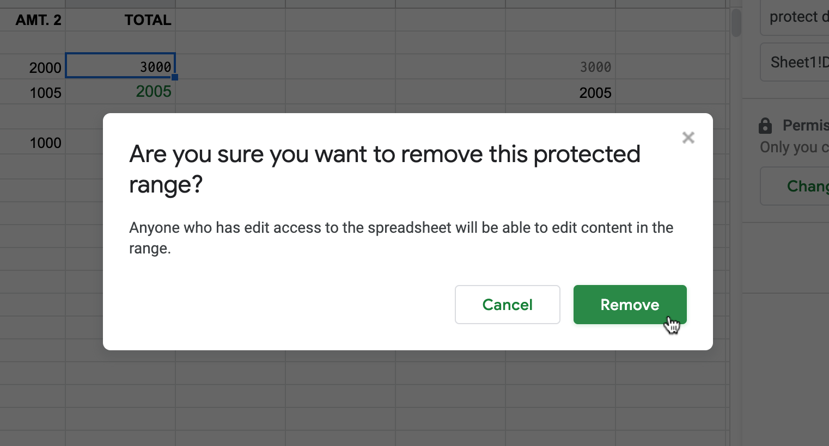Click the description field reading 'protect d'
Image resolution: width=829 pixels, height=446 pixels.
tap(795, 17)
